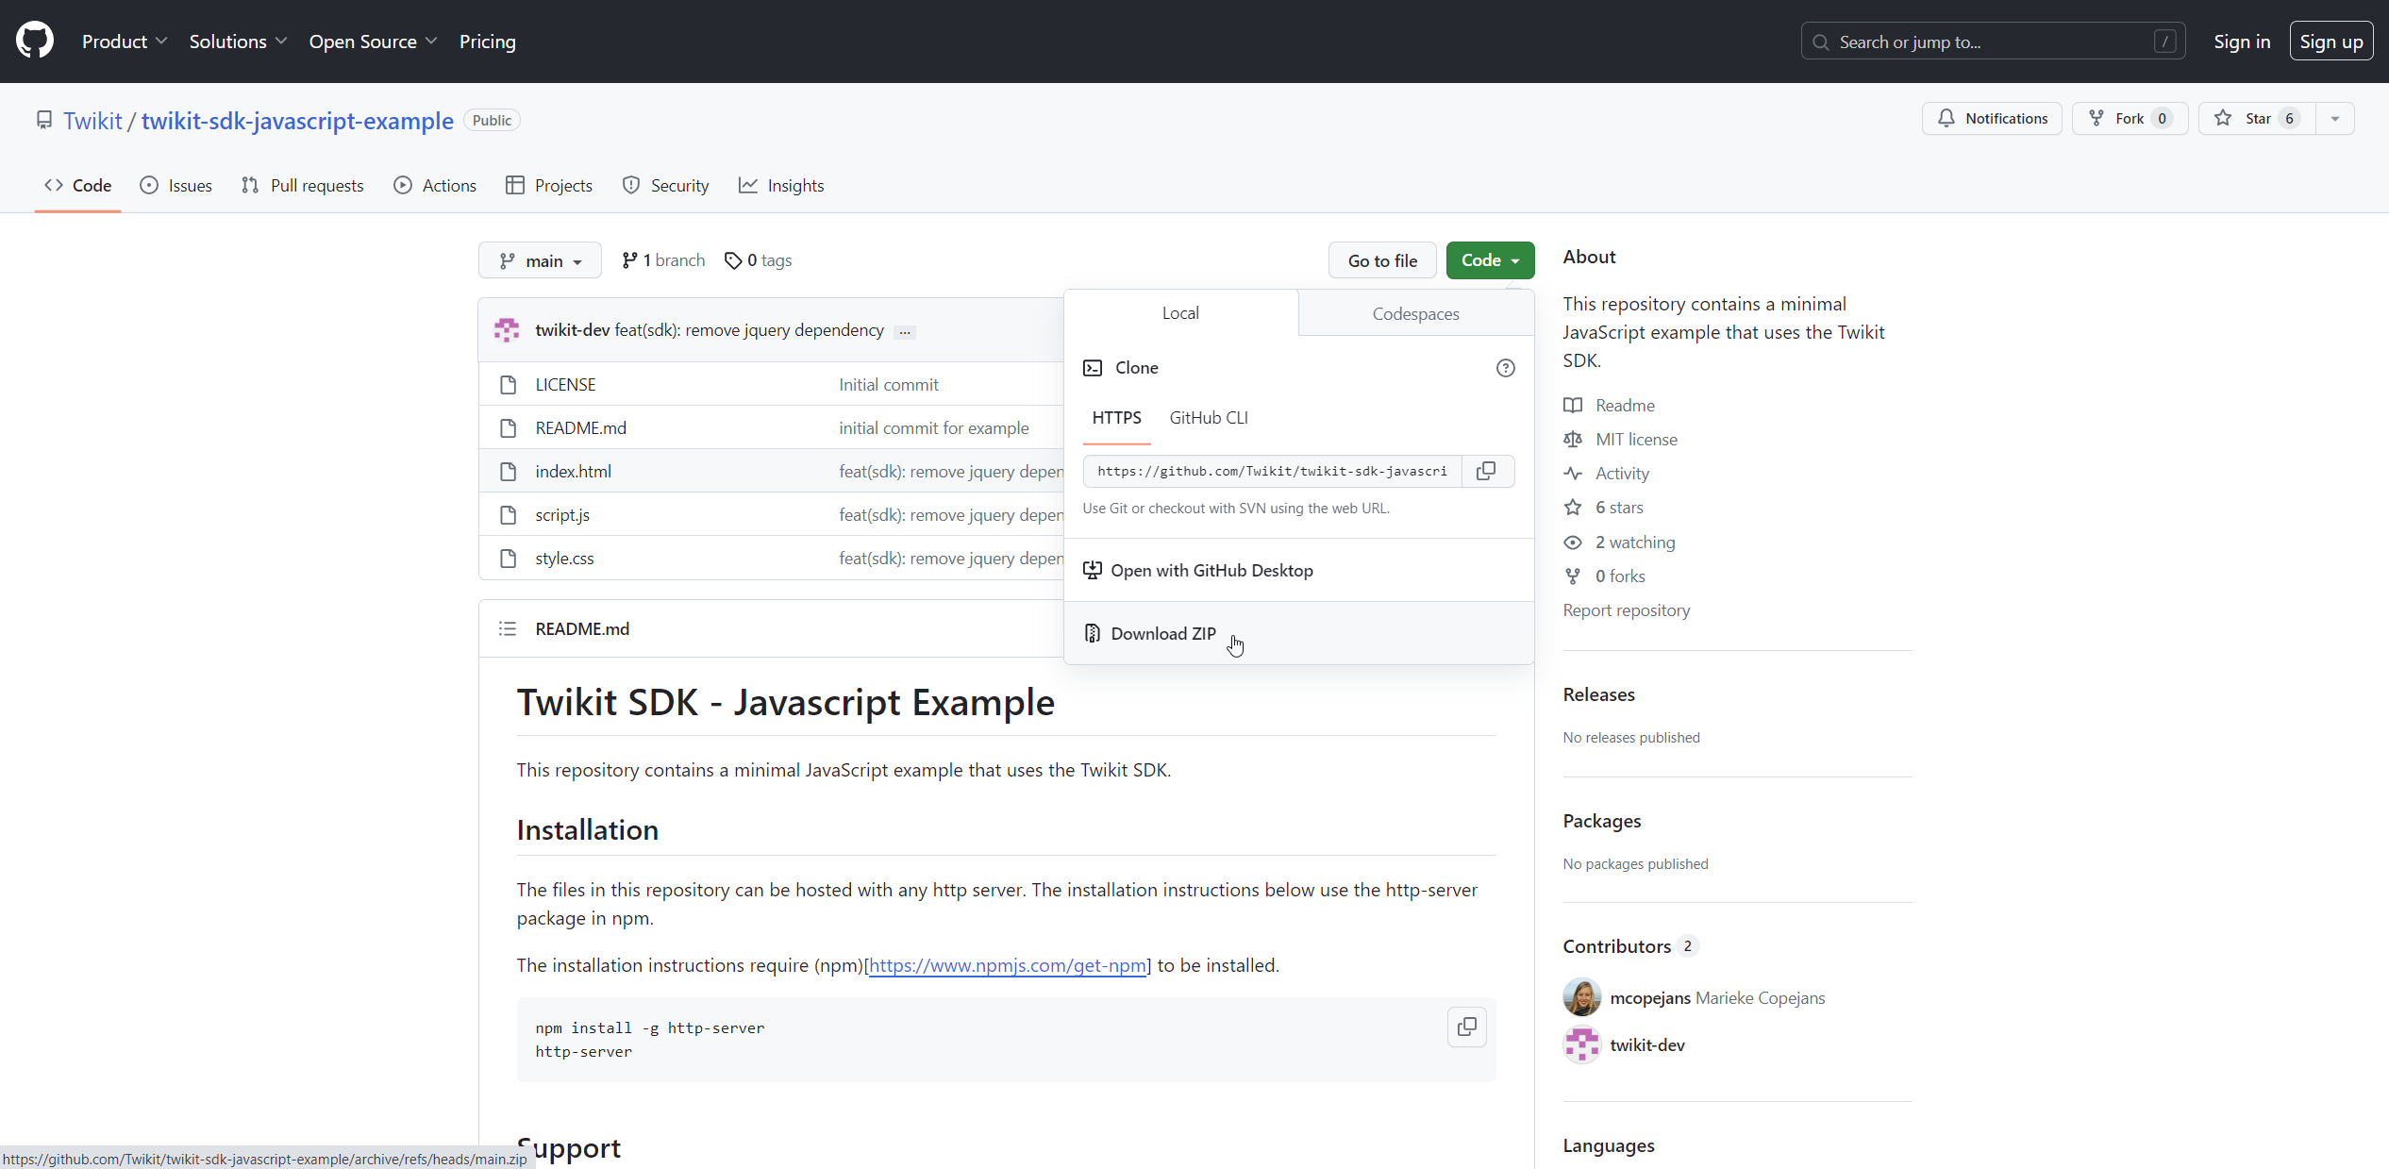Switch to the Codespaces tab
The image size is (2389, 1169).
(1415, 313)
